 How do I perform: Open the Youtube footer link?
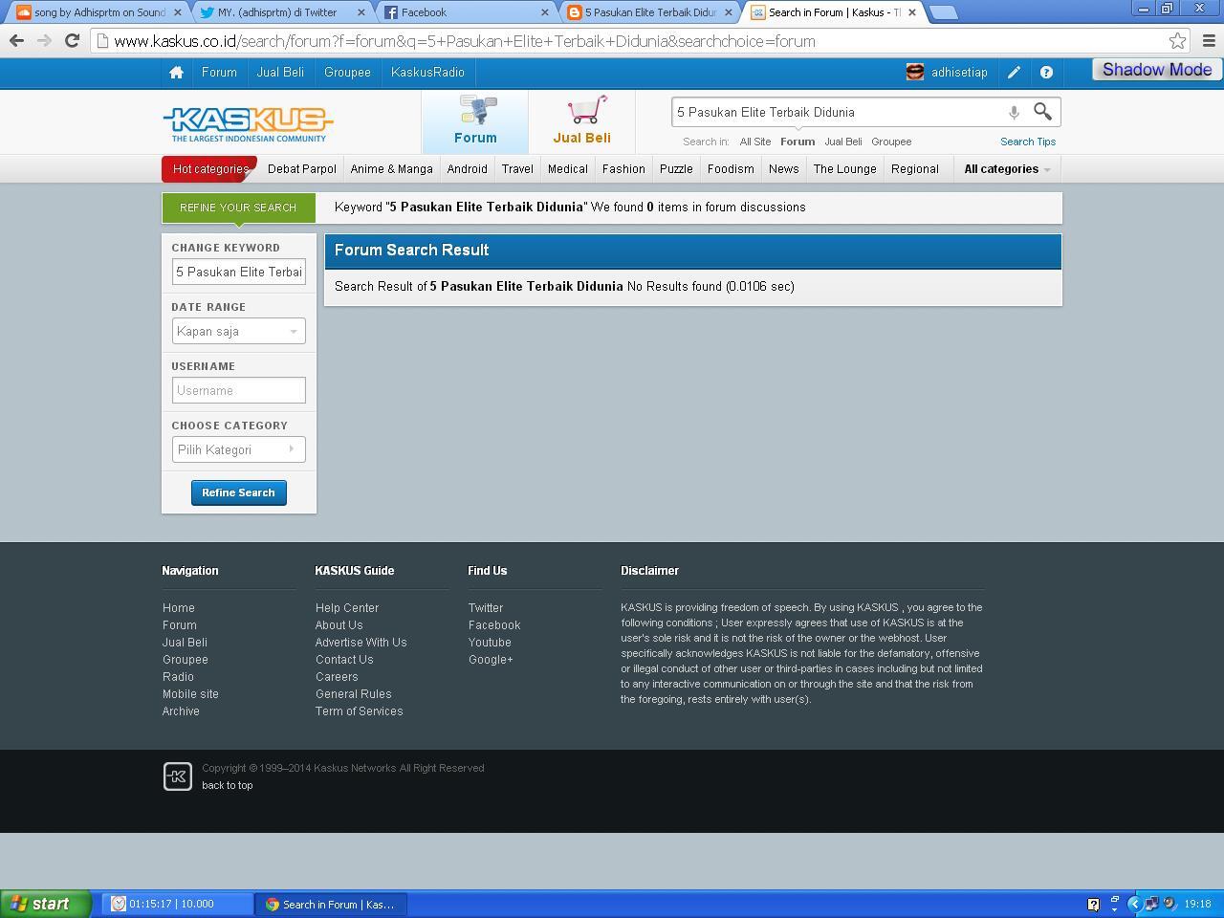tap(490, 643)
